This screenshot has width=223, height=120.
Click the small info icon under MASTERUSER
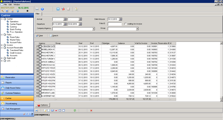click(7, 11)
